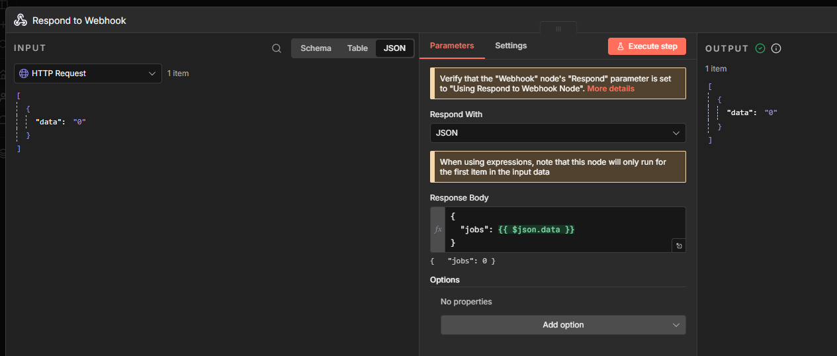837x356 pixels.
Task: Open the HTTP Request input node dropdown
Action: click(87, 73)
